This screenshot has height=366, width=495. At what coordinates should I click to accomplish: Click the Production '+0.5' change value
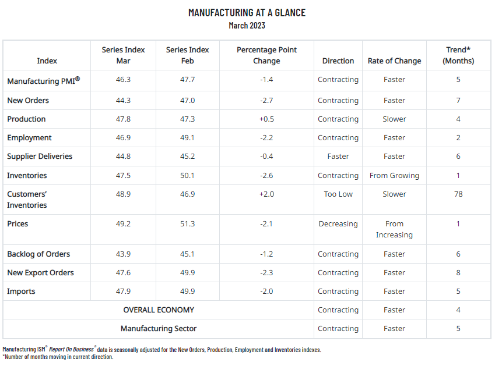tap(266, 119)
